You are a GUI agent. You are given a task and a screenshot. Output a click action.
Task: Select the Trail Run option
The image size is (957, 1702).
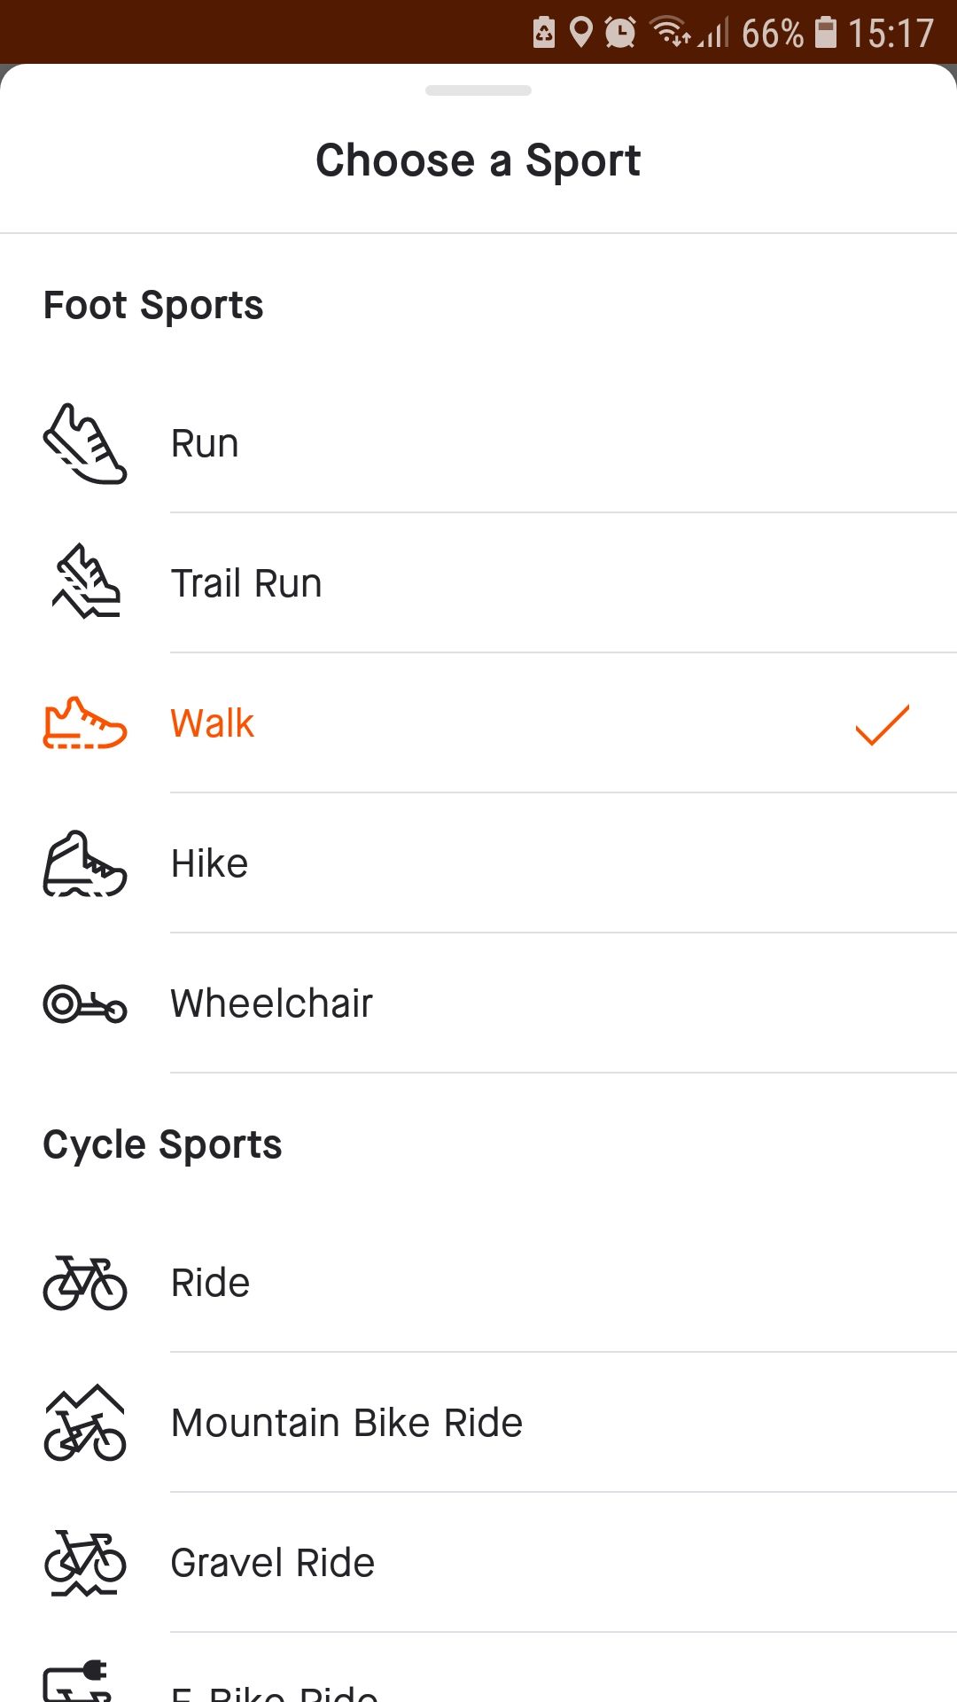coord(246,583)
